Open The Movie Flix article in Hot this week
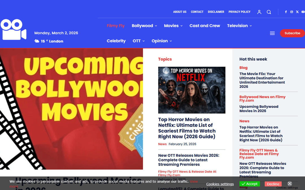The image size is (305, 190). (x=262, y=80)
